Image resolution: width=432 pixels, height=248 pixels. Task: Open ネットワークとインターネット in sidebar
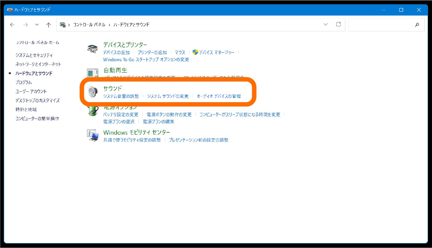38,64
